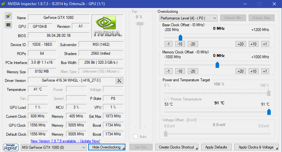The height and width of the screenshot is (152, 282).
Task: Click the Current Clock Memory value 405 MHz
Action: coord(76,116)
